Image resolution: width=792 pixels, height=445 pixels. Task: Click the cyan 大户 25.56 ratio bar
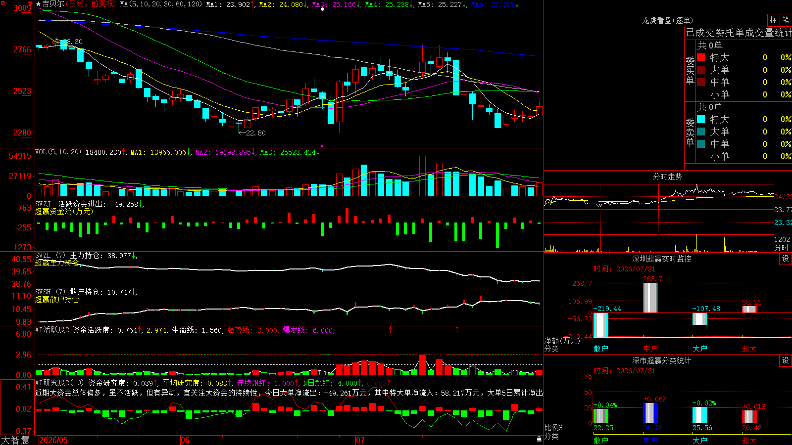[699, 415]
